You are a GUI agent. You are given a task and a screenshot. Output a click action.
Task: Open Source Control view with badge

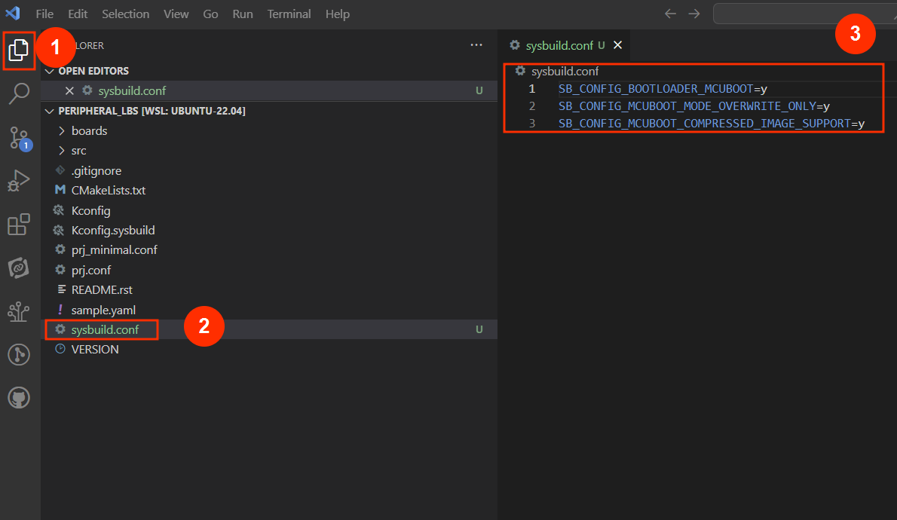(19, 138)
